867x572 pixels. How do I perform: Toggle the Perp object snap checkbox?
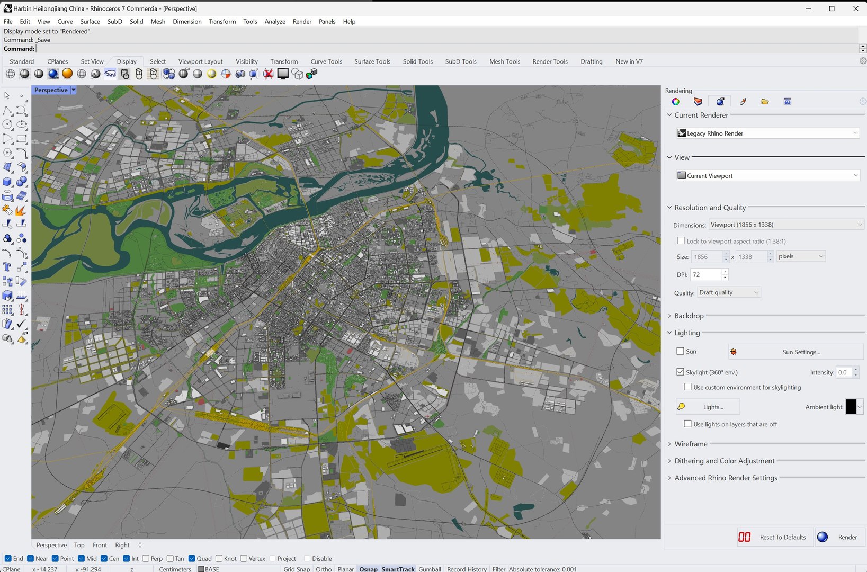tap(146, 558)
